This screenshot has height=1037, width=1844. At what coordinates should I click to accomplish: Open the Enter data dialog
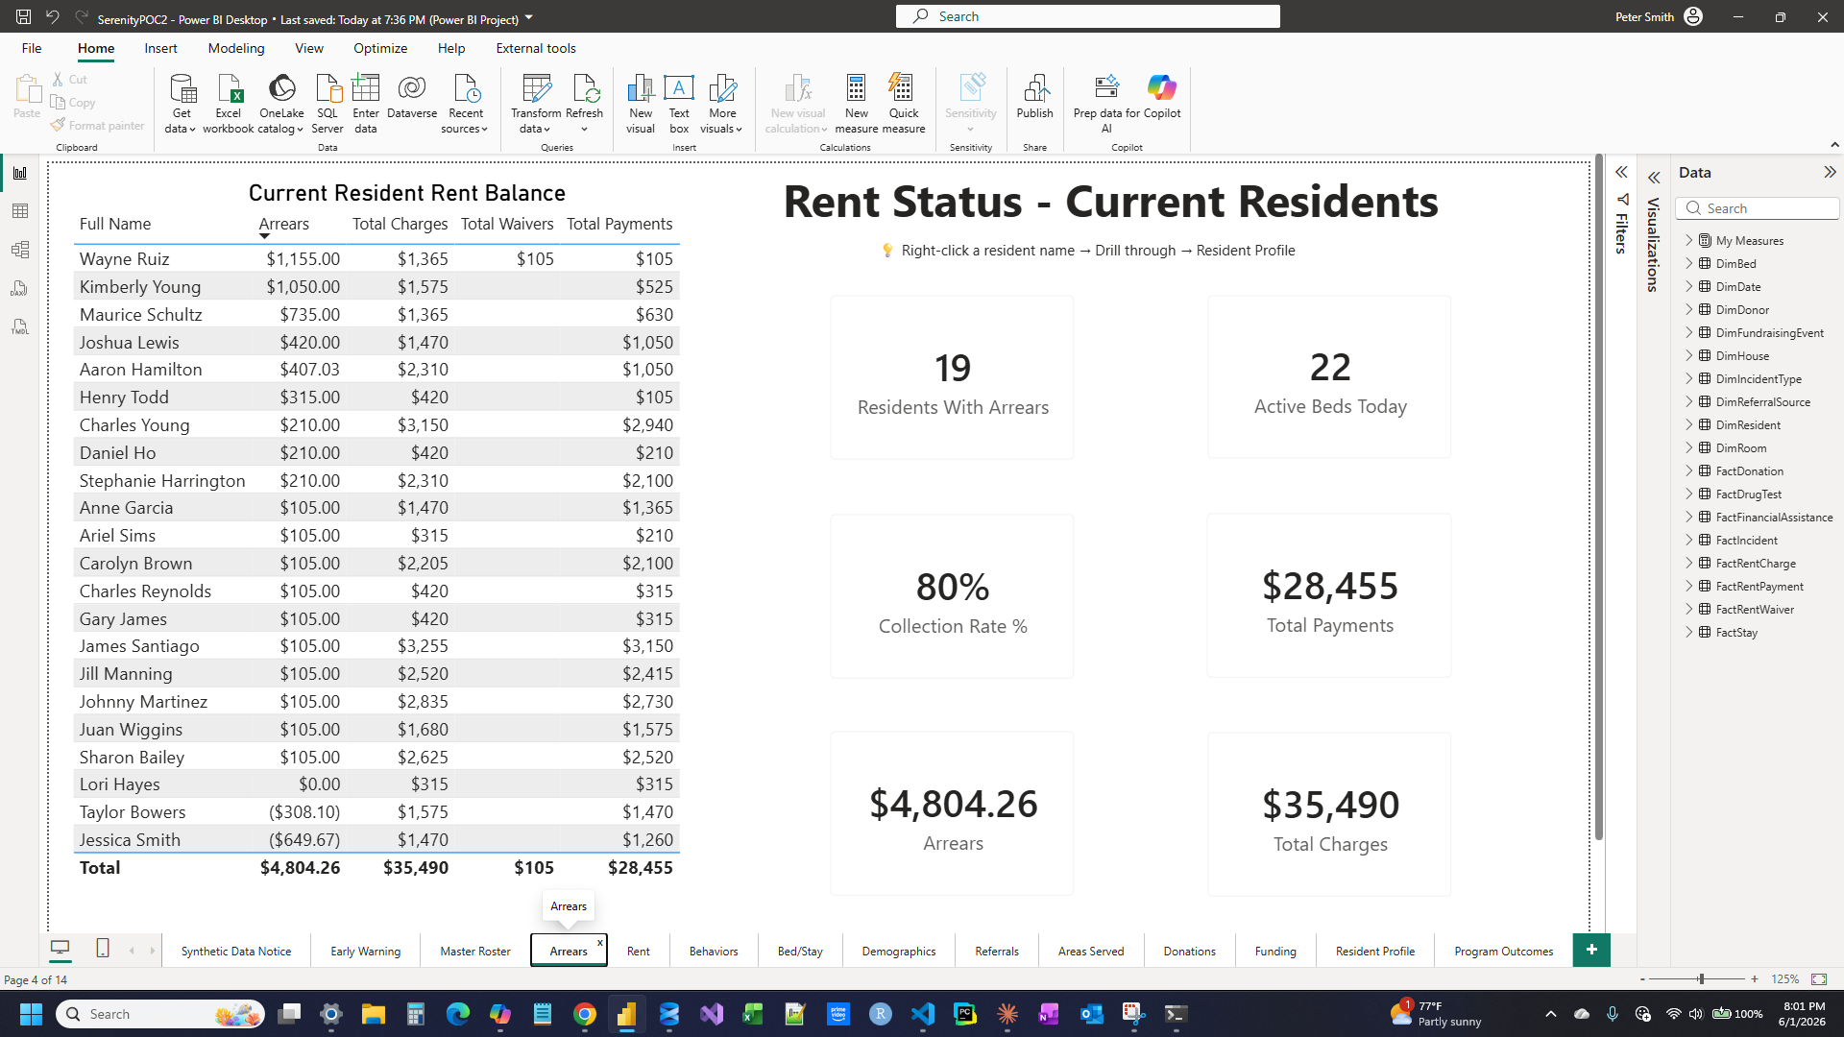[366, 104]
